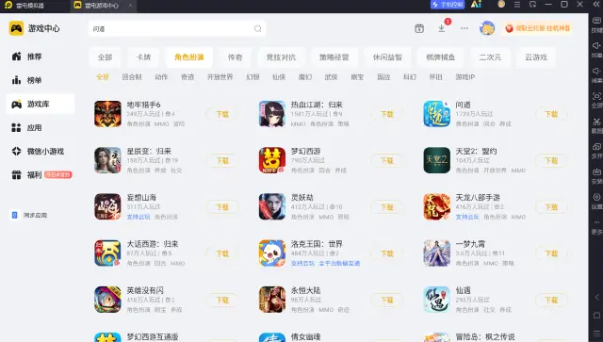Click the 同步应用 sidebar entry

pyautogui.click(x=28, y=215)
